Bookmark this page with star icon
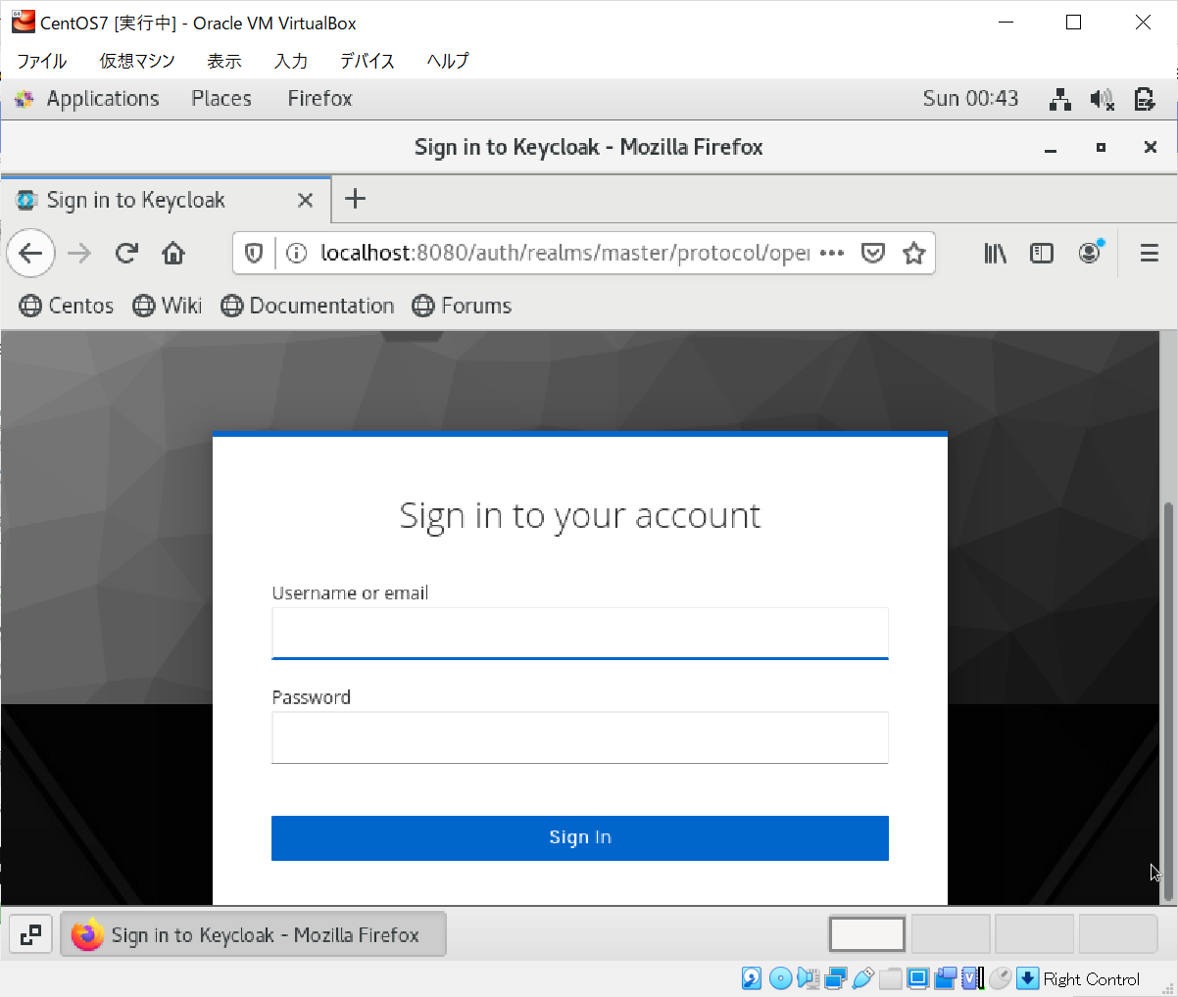 click(914, 254)
